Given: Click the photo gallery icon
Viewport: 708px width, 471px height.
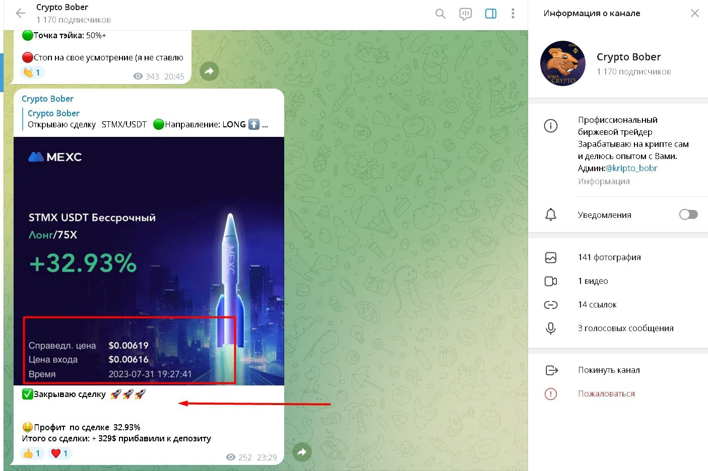Looking at the screenshot, I should (x=551, y=258).
